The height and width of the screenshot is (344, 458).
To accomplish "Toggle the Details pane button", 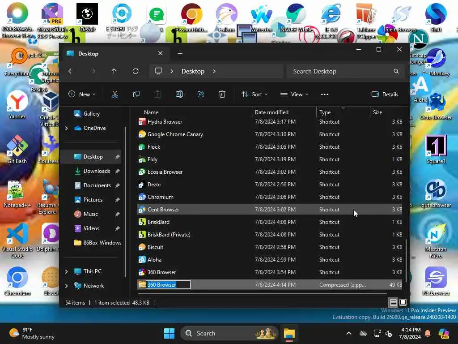I will pos(385,94).
